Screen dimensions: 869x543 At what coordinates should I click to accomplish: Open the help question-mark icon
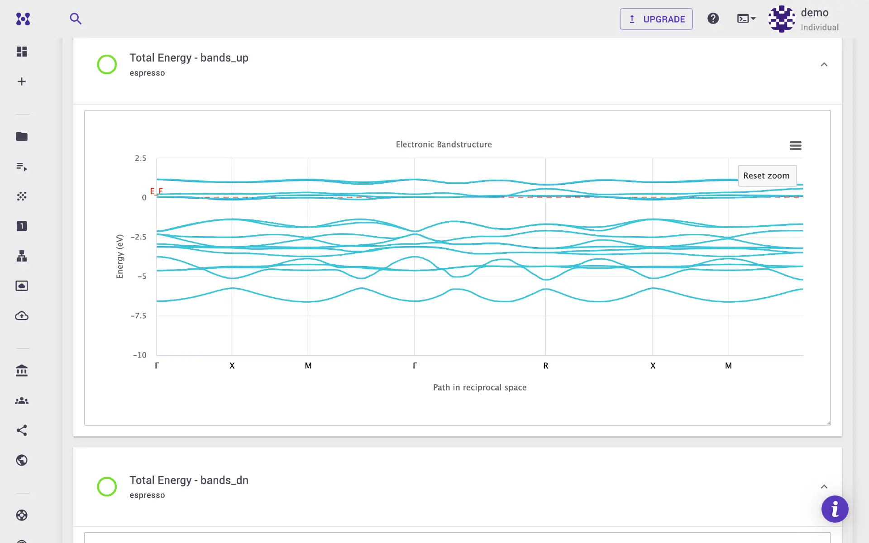[x=713, y=19]
